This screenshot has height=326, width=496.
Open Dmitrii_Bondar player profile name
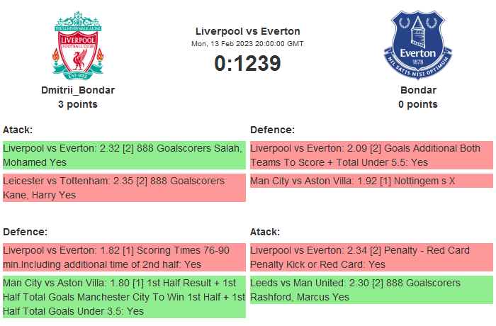tap(77, 90)
